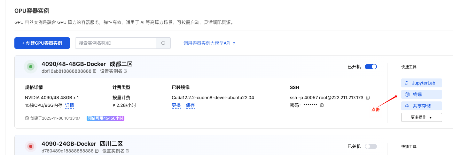Copy the SSH password

coord(322,105)
